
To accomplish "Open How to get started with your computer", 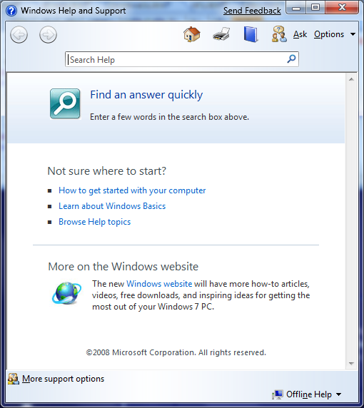I will pos(132,190).
